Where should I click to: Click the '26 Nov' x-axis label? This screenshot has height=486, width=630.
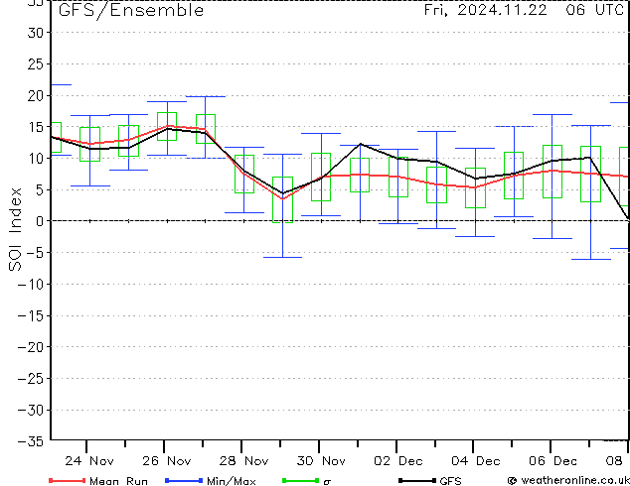167,461
